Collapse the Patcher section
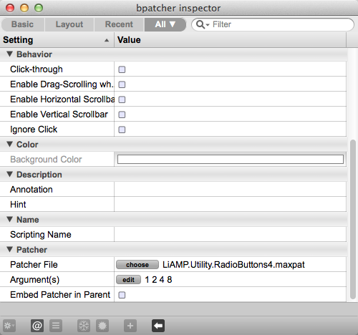 click(x=10, y=249)
